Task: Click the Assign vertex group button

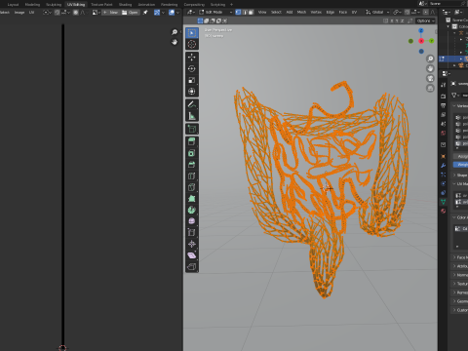Action: 461,156
